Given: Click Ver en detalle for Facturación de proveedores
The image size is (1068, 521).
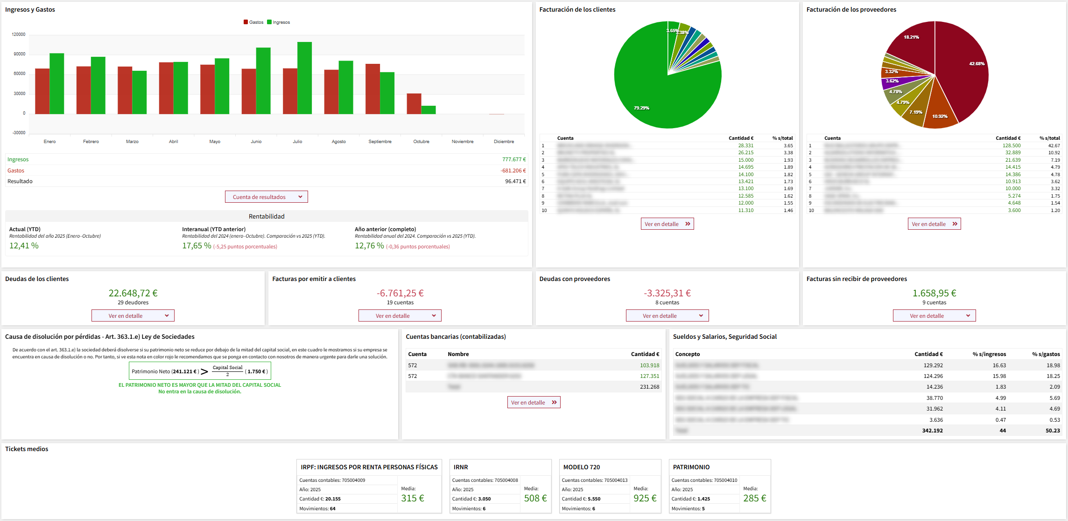Looking at the screenshot, I should (934, 224).
